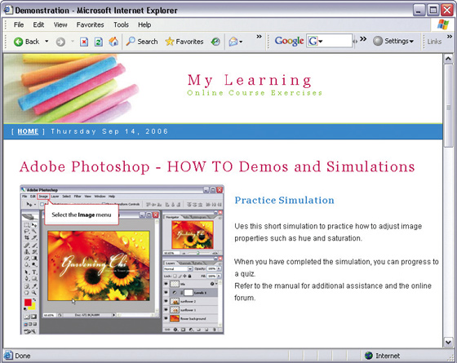
Task: Click the greyed Forward arrow icon
Action: coord(60,42)
